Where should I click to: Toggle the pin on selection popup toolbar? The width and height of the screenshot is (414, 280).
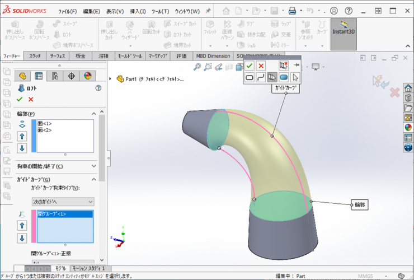point(297,66)
